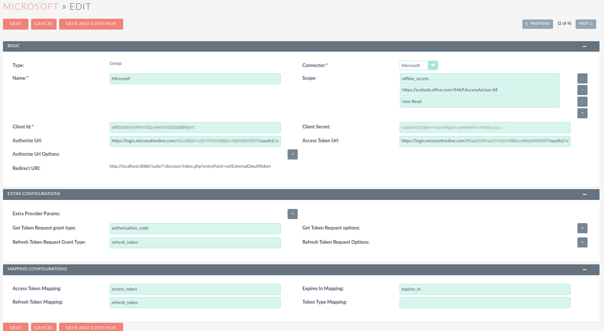Add a Refresh Token Request option

tap(582, 242)
